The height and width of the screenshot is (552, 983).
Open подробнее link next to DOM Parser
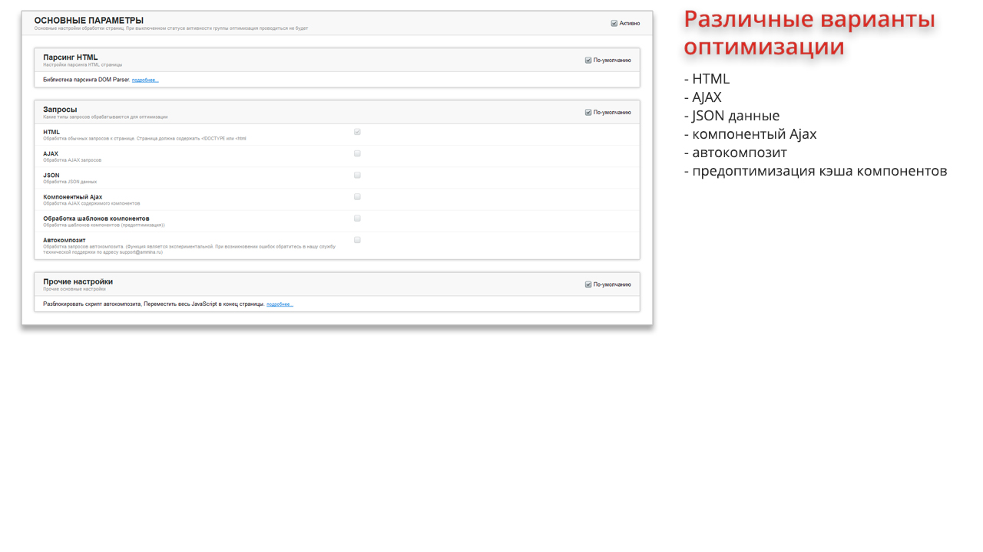145,80
